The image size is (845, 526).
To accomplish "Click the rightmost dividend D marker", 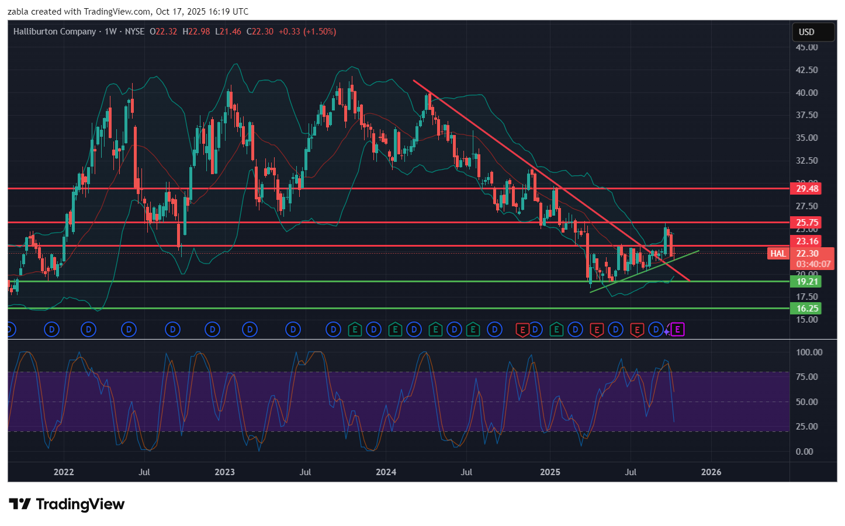I will coord(656,330).
